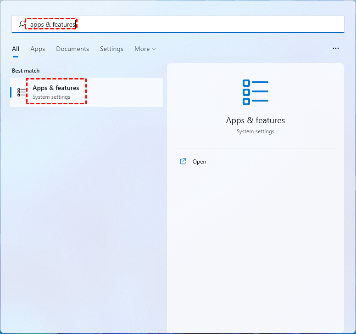Switch to the Documents filter tab
Image resolution: width=356 pixels, height=334 pixels.
72,49
